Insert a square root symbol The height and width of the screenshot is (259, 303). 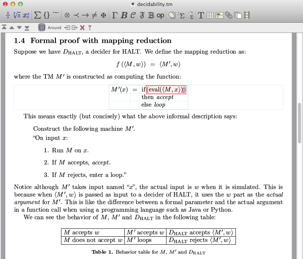point(17,16)
